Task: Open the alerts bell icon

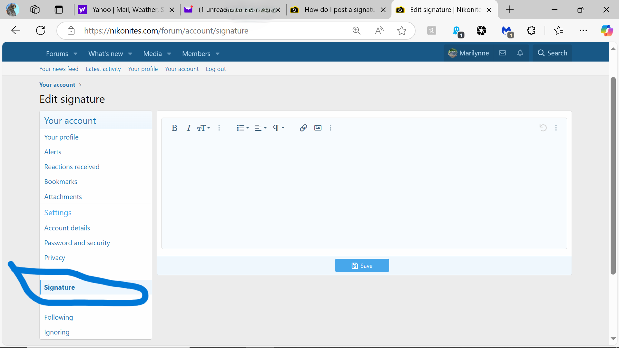Action: coord(520,53)
